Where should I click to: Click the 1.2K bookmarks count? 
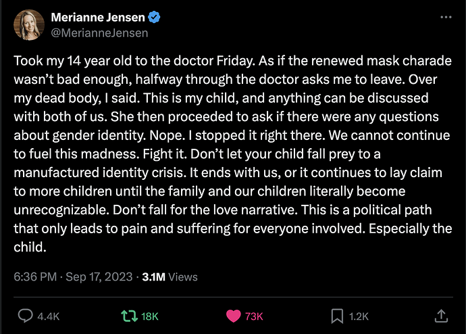coord(359,316)
